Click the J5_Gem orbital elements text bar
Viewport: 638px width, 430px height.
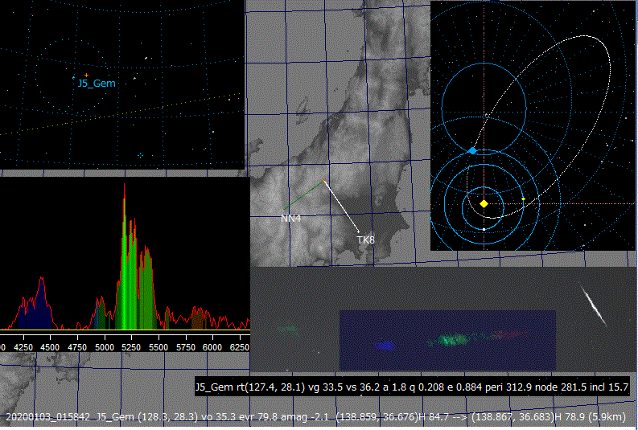click(411, 387)
